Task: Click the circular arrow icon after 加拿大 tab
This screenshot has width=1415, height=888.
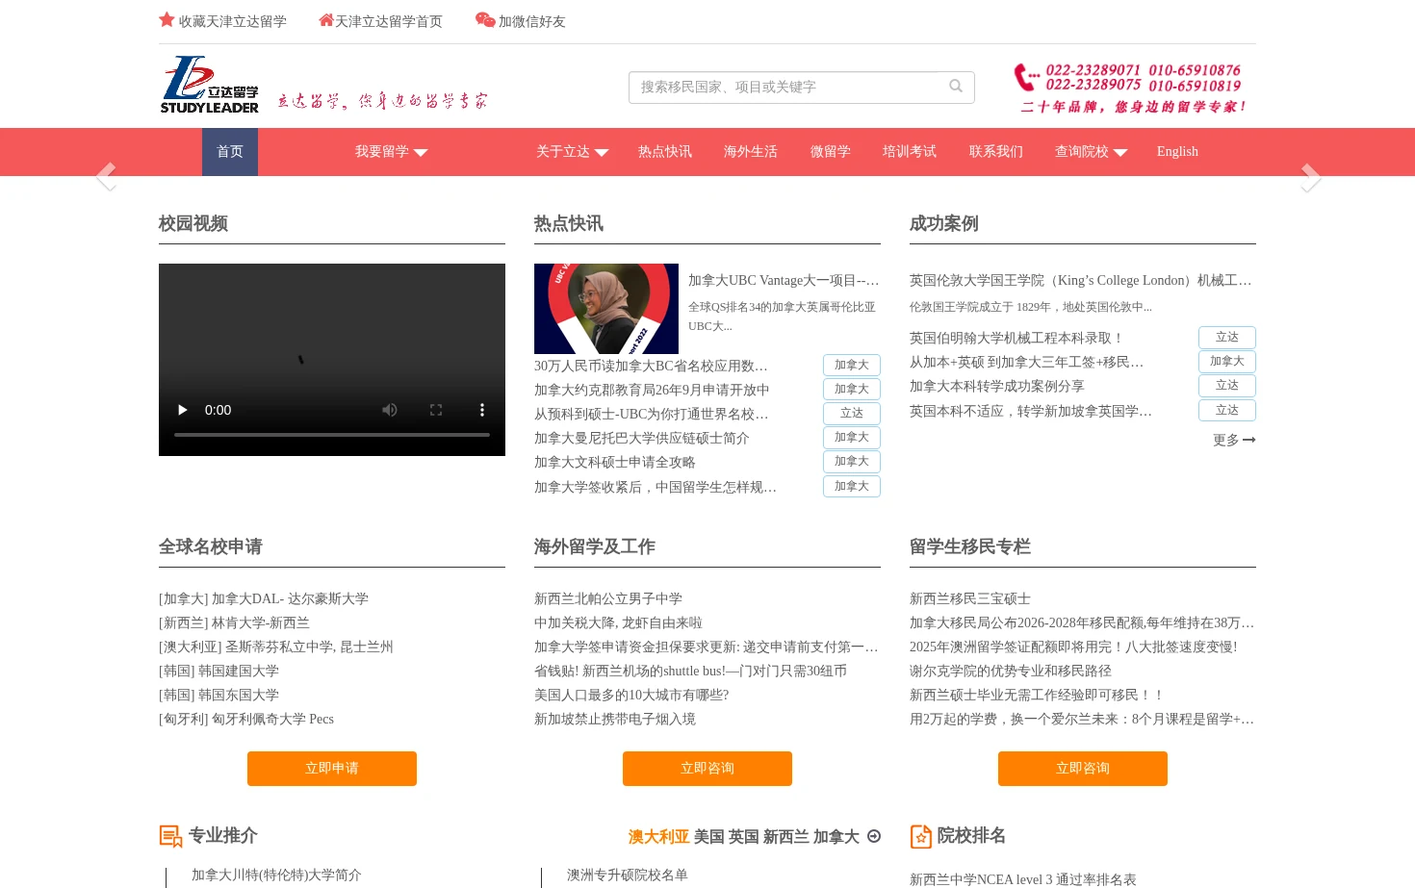Action: point(874,836)
